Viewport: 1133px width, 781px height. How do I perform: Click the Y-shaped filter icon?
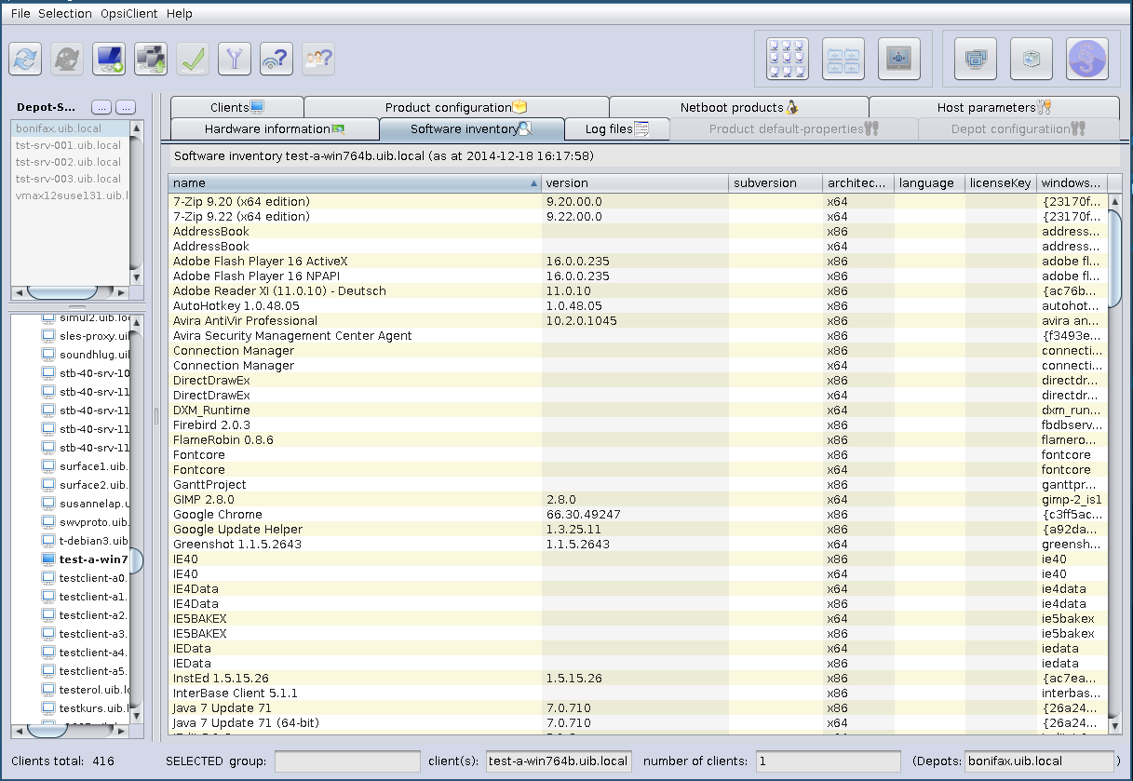235,59
